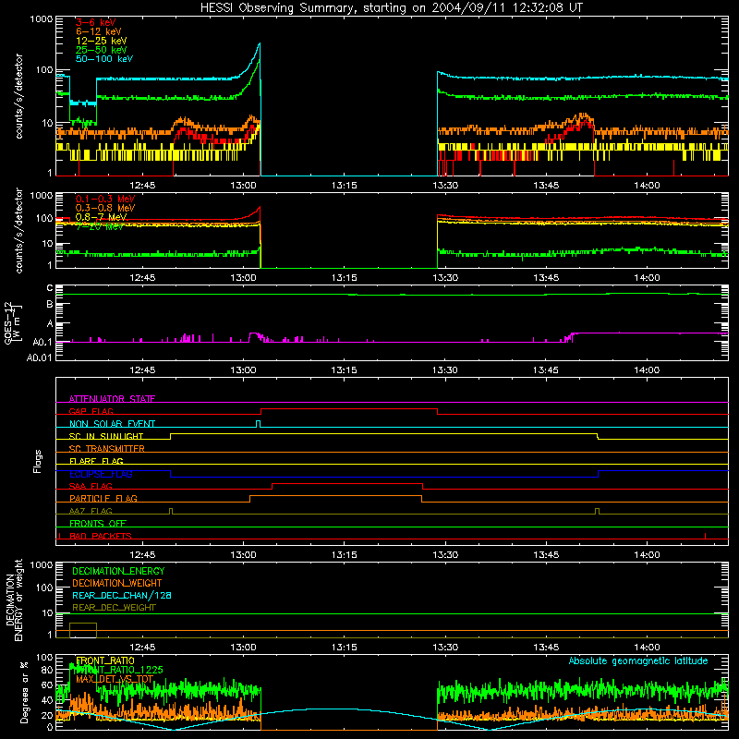
Task: Click the REAR_DEC_WEIGHT legend label
Action: click(x=114, y=608)
